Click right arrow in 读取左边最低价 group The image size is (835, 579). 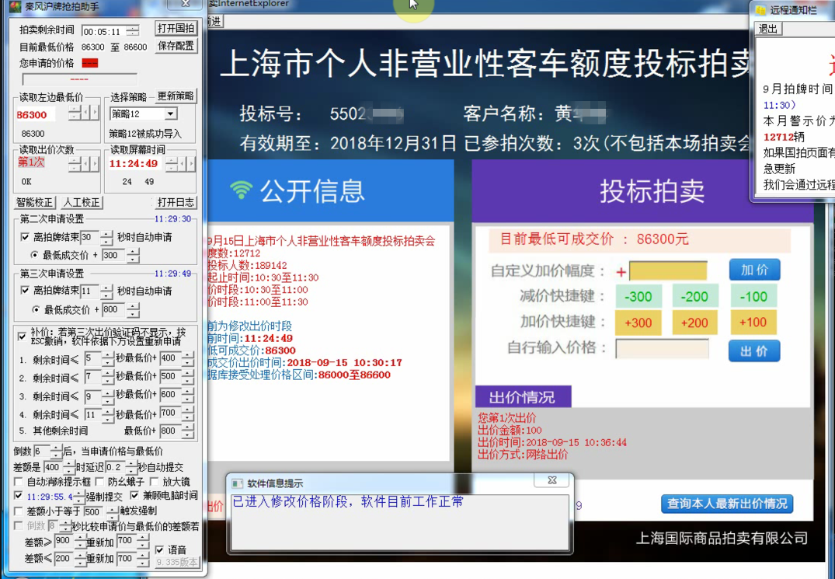click(95, 113)
